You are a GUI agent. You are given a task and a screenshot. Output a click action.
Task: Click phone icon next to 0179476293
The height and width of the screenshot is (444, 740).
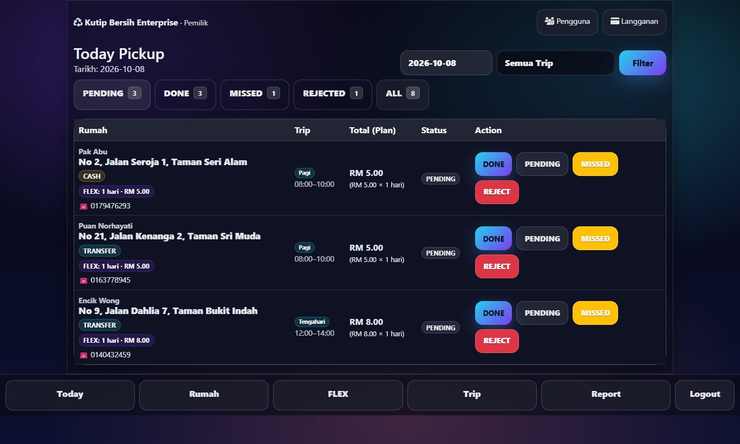[83, 206]
